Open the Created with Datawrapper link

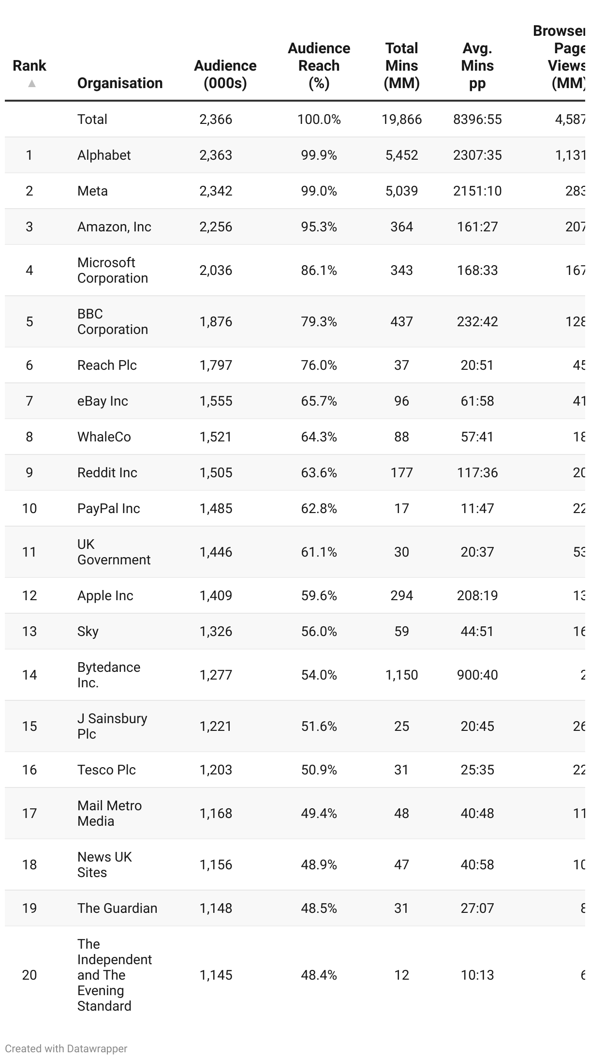66,1048
